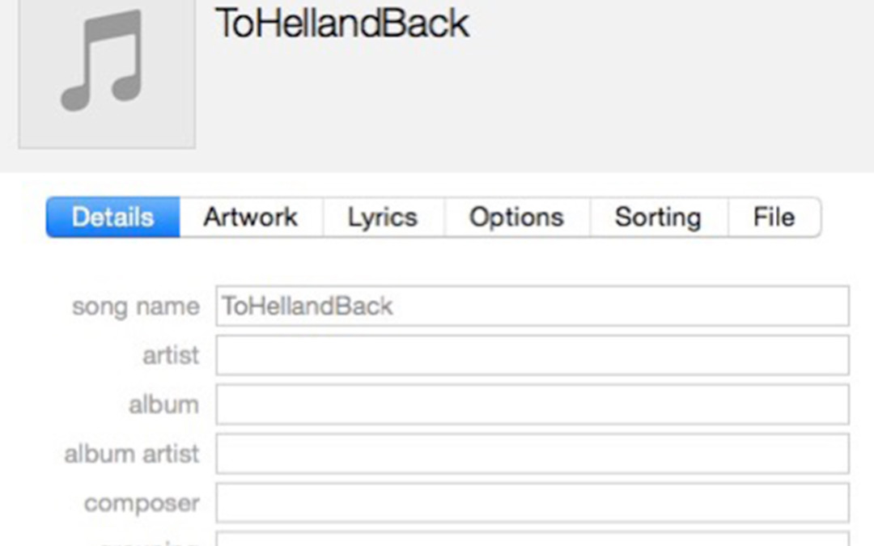Image resolution: width=874 pixels, height=546 pixels.
Task: Switch to the Sorting tab
Action: click(x=658, y=218)
